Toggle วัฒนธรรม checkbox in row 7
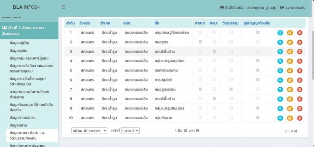The height and width of the screenshot is (147, 314). 231,89
